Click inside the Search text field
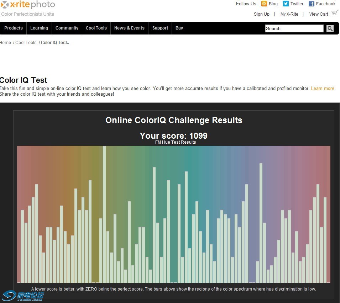 coord(294,29)
